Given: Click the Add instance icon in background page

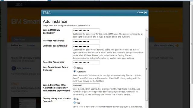Looking at the screenshot, I should 14,68.
